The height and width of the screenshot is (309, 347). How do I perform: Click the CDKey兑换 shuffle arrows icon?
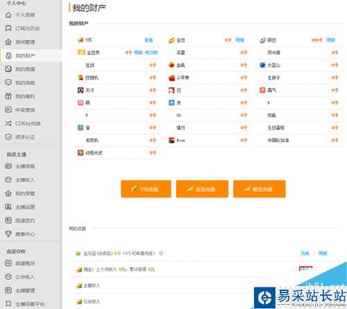point(8,123)
